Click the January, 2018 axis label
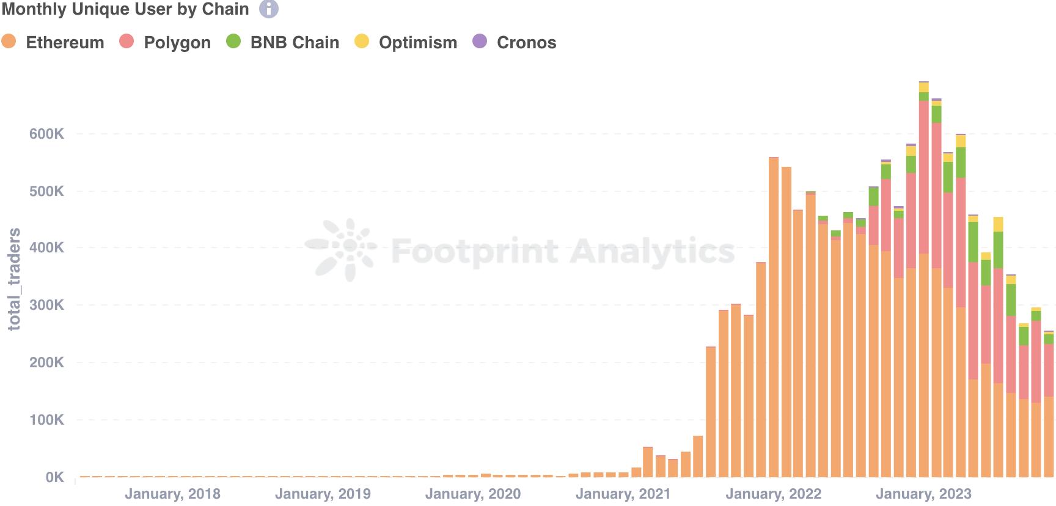 pyautogui.click(x=172, y=494)
